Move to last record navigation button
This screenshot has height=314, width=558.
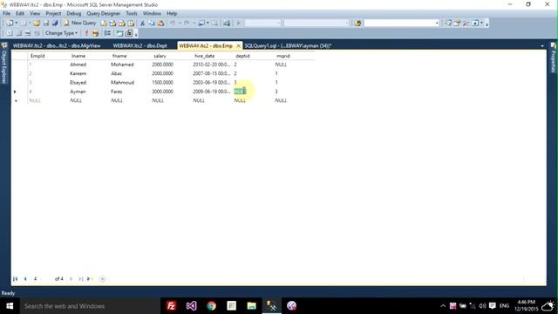coord(80,279)
